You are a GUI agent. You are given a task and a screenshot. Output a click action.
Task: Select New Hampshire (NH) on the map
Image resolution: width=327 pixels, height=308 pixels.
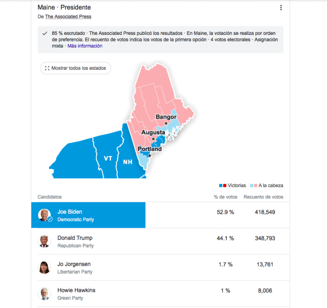[127, 162]
